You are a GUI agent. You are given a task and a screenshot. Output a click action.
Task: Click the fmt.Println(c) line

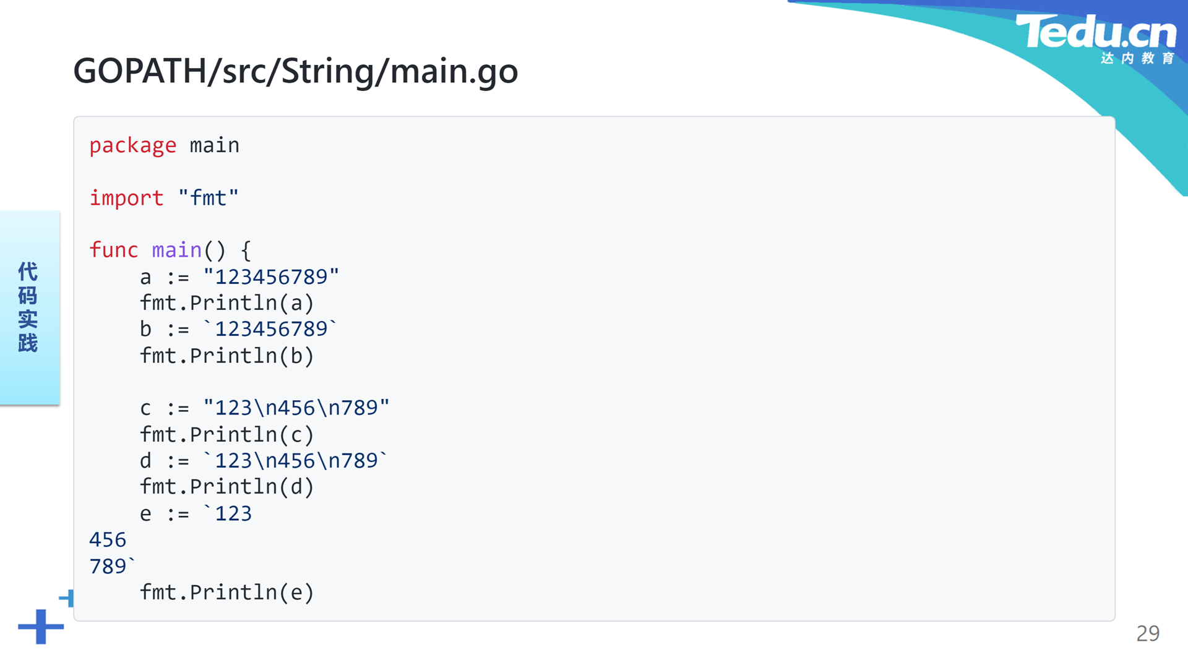click(227, 434)
